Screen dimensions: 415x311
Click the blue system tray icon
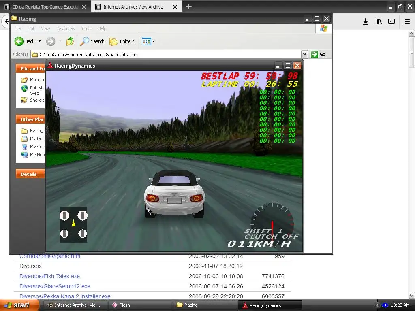[385, 305]
